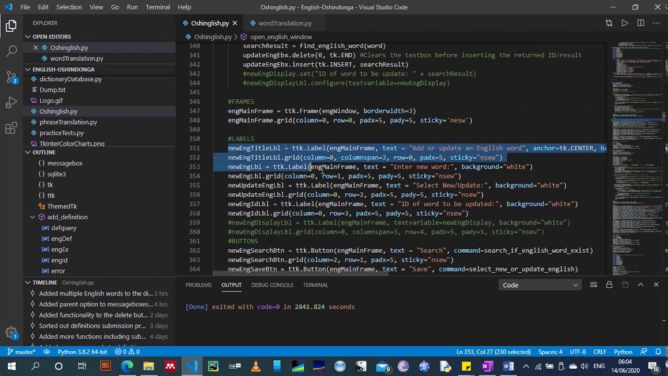Open the Search view in activity bar

11,51
